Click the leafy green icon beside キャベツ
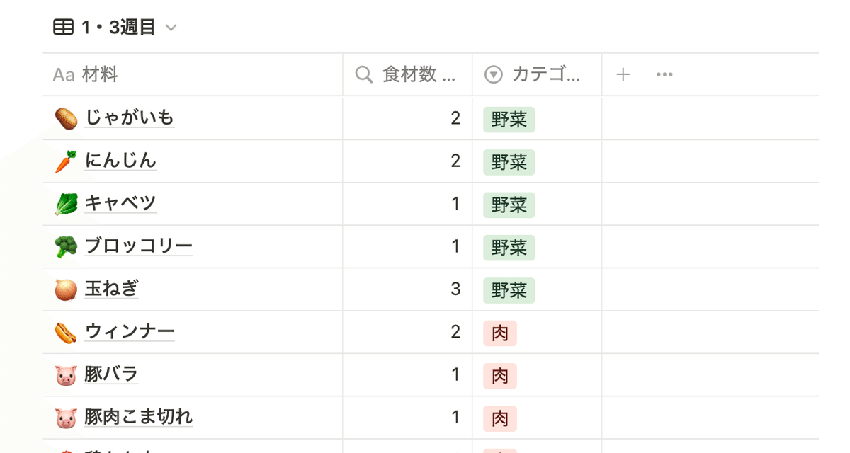 tap(66, 205)
